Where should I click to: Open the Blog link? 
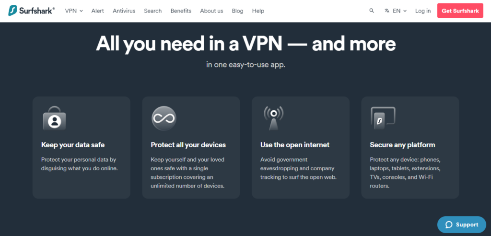237,11
